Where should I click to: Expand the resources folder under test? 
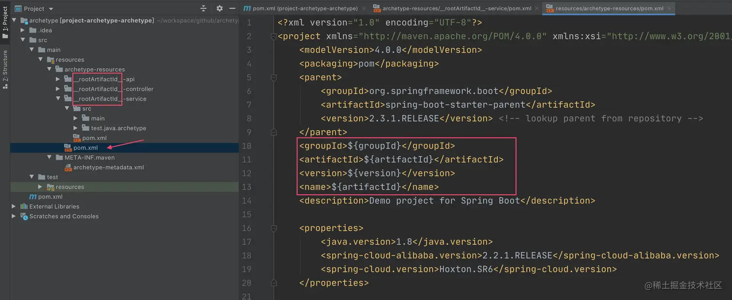[x=41, y=187]
